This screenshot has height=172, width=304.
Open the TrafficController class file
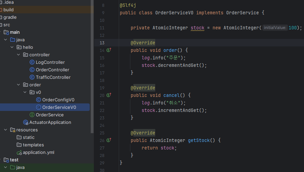click(x=53, y=77)
